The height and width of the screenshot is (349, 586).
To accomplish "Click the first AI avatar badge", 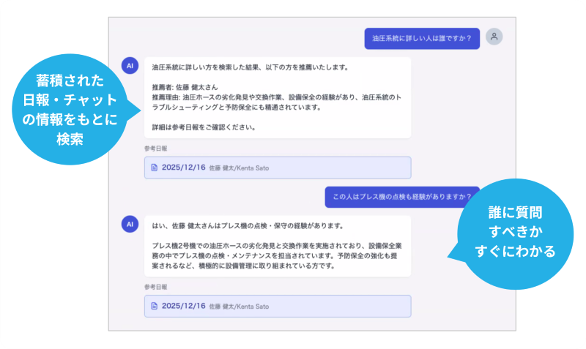I will [129, 66].
